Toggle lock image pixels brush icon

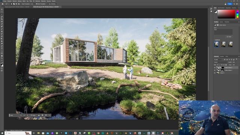[x=220, y=65]
